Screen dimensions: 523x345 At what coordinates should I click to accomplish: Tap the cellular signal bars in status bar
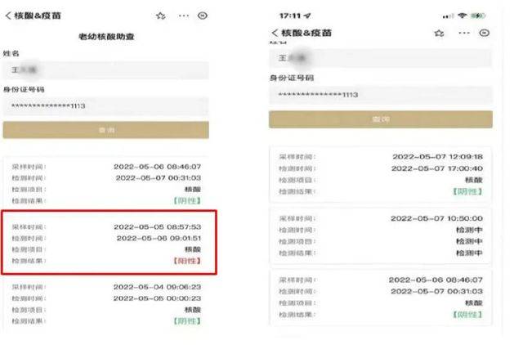click(448, 16)
